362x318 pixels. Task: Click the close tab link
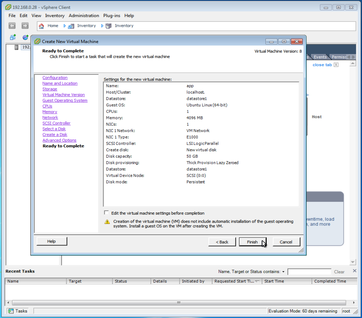(322, 65)
